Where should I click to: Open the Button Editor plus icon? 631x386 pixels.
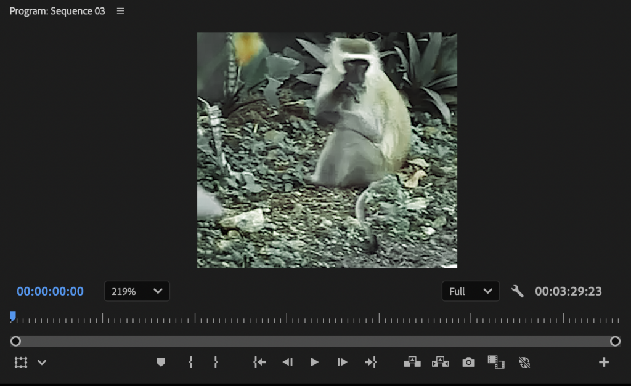(604, 362)
